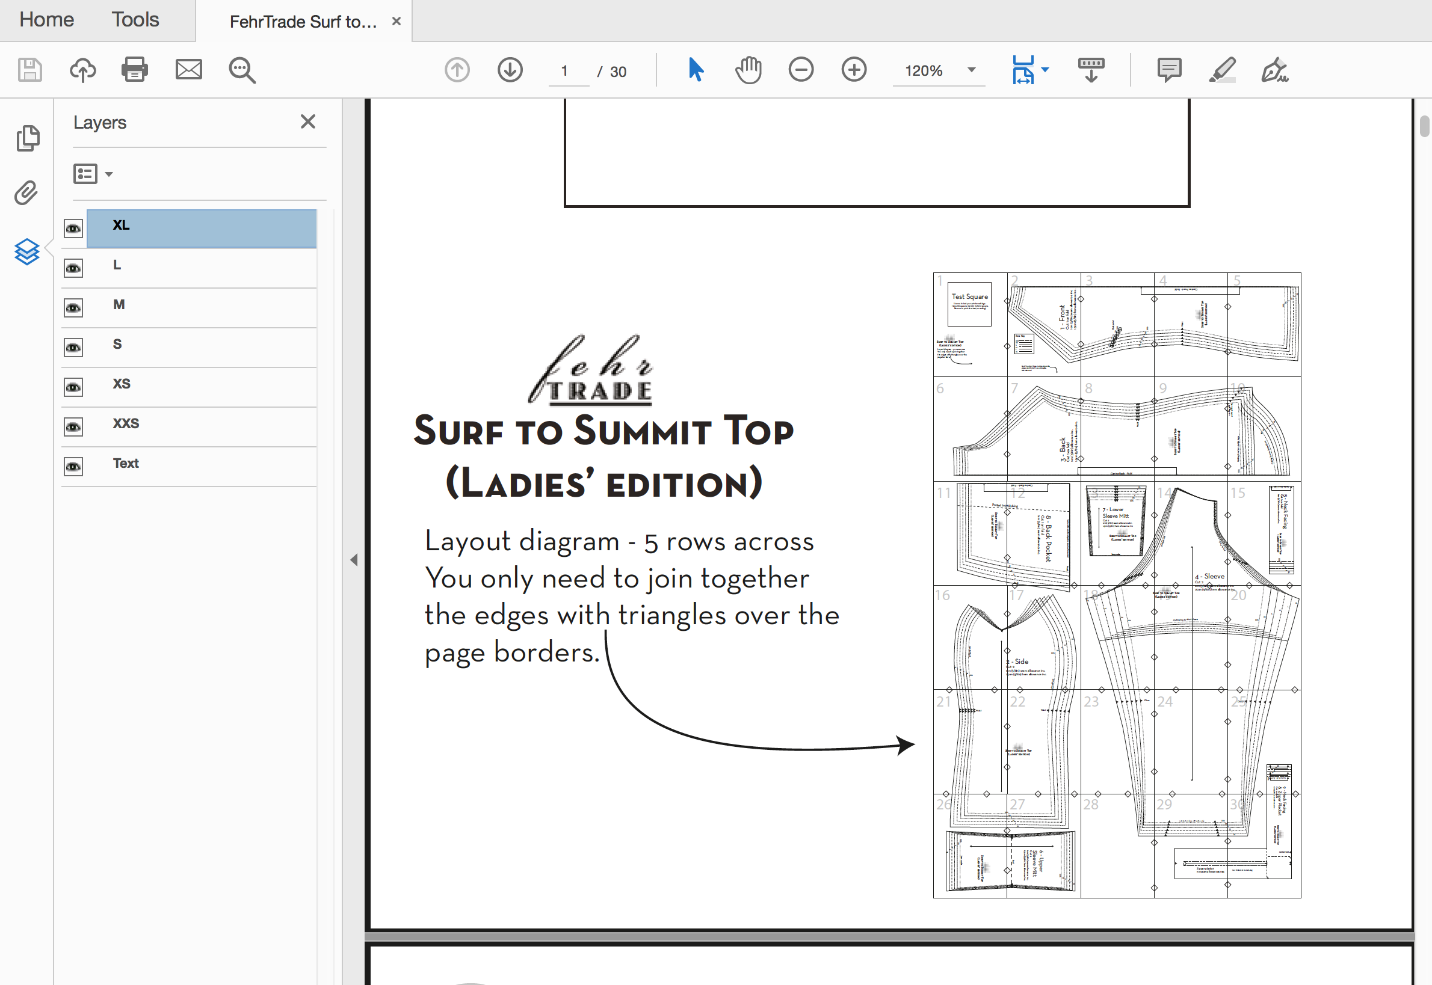Click the upload to cloud icon

tap(82, 70)
